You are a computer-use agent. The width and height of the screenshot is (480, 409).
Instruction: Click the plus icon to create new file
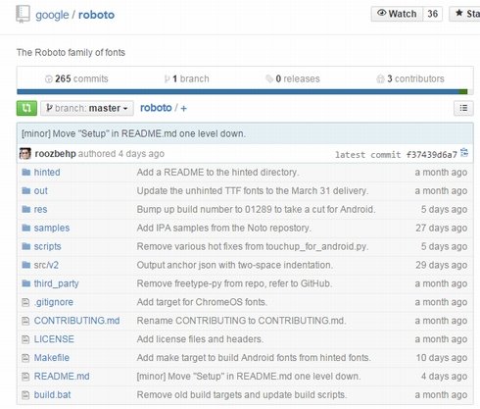183,109
